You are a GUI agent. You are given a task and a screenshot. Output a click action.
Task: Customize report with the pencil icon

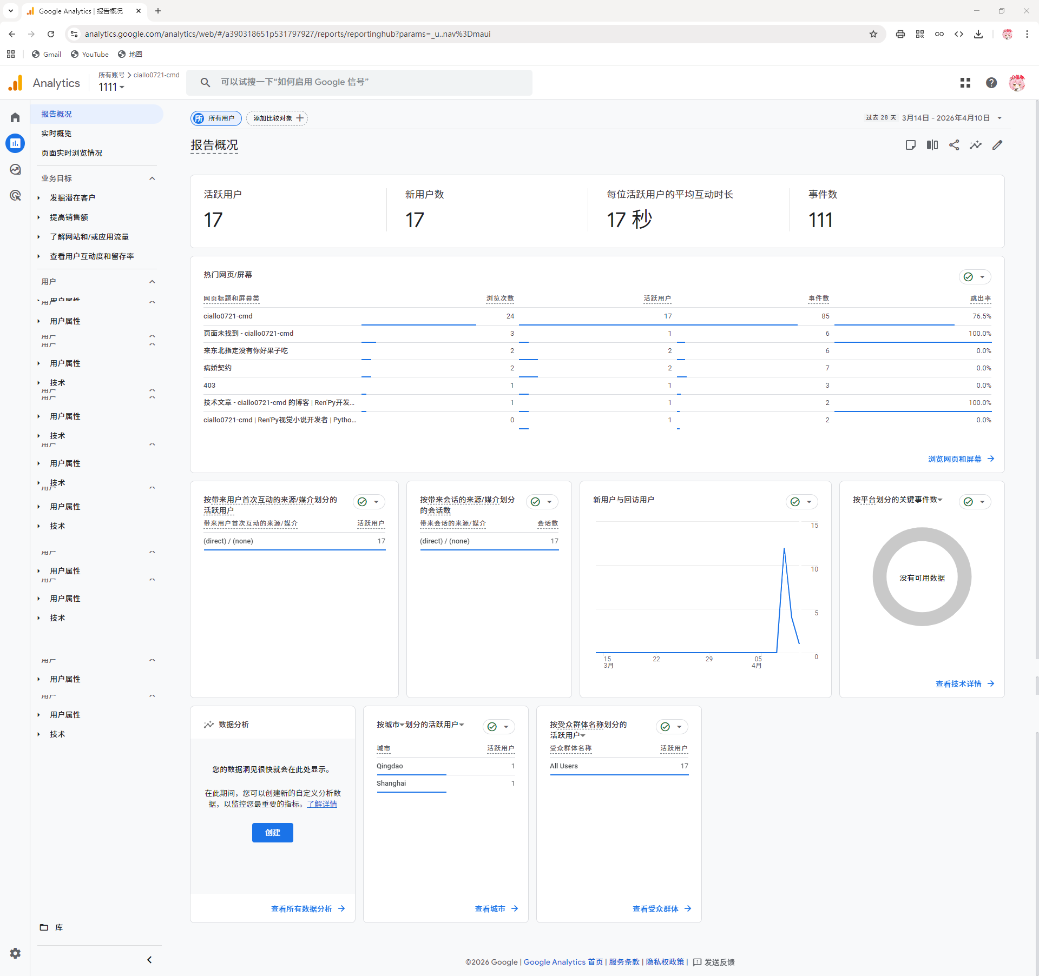point(997,145)
